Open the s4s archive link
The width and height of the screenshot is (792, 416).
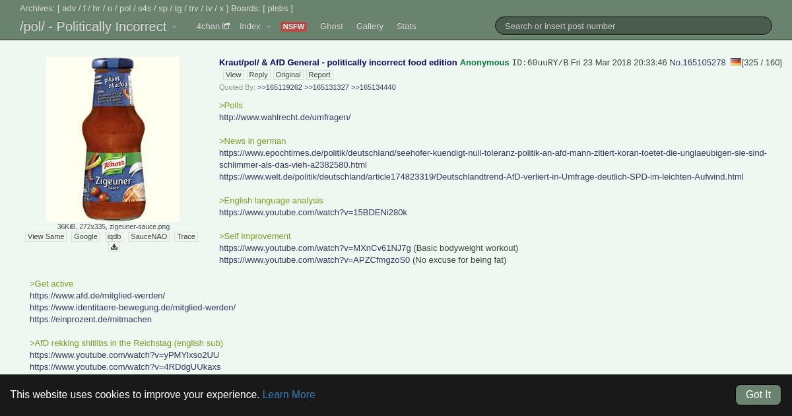point(145,9)
